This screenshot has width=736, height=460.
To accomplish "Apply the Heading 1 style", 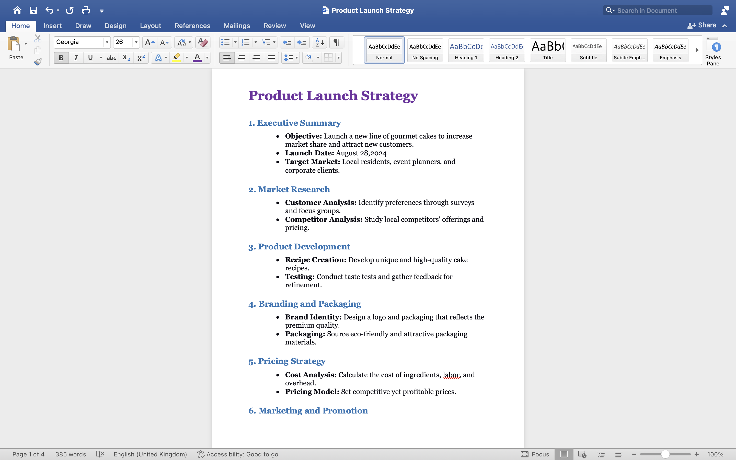I will pyautogui.click(x=466, y=50).
